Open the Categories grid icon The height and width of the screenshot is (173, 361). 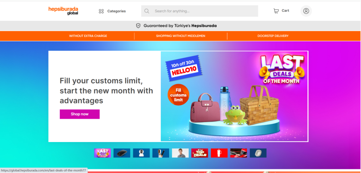pyautogui.click(x=101, y=11)
